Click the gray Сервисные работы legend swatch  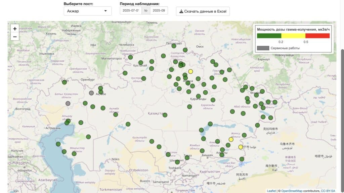click(263, 48)
